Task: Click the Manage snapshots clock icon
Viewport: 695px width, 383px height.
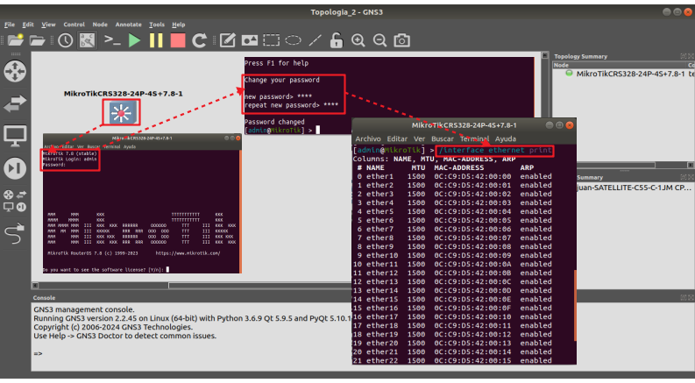Action: pyautogui.click(x=65, y=40)
